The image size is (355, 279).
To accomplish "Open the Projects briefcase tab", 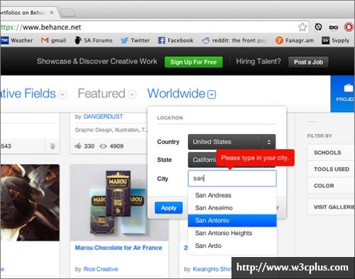I will coord(343,94).
